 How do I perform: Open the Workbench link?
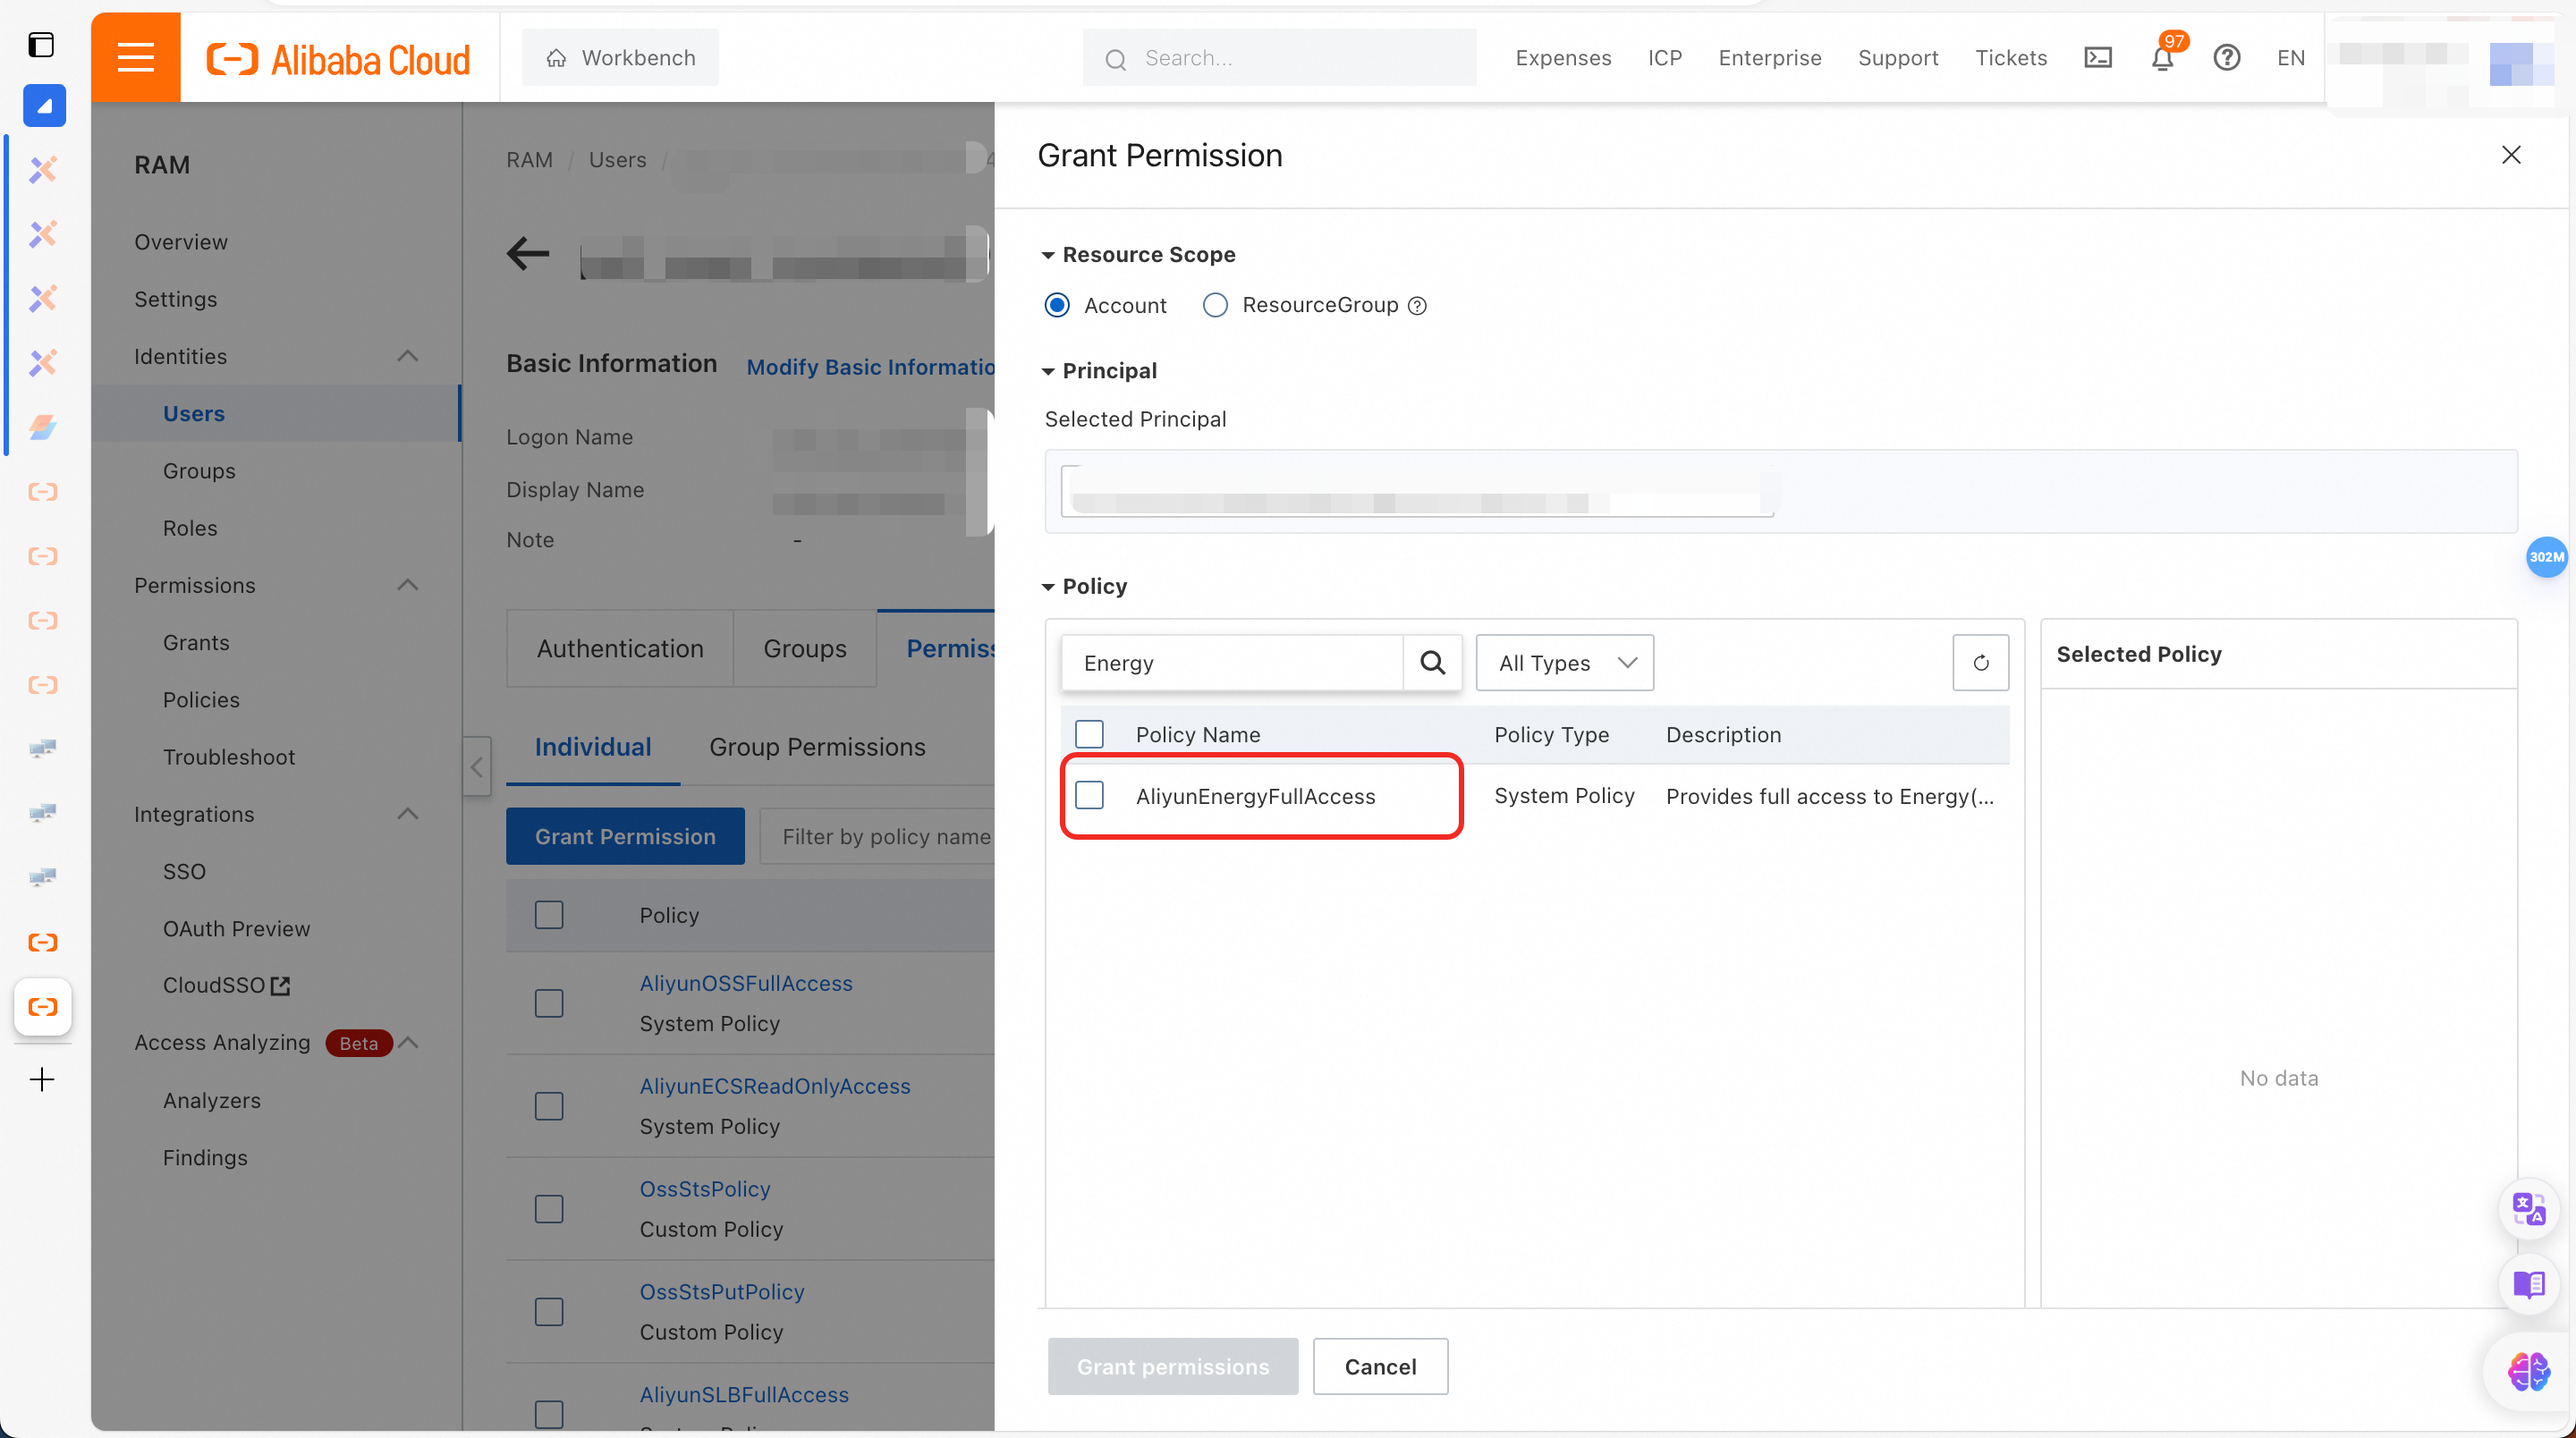click(620, 57)
